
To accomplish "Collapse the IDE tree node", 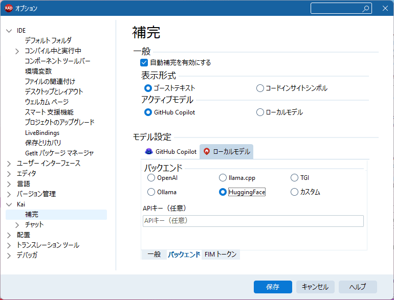I will tap(9, 31).
